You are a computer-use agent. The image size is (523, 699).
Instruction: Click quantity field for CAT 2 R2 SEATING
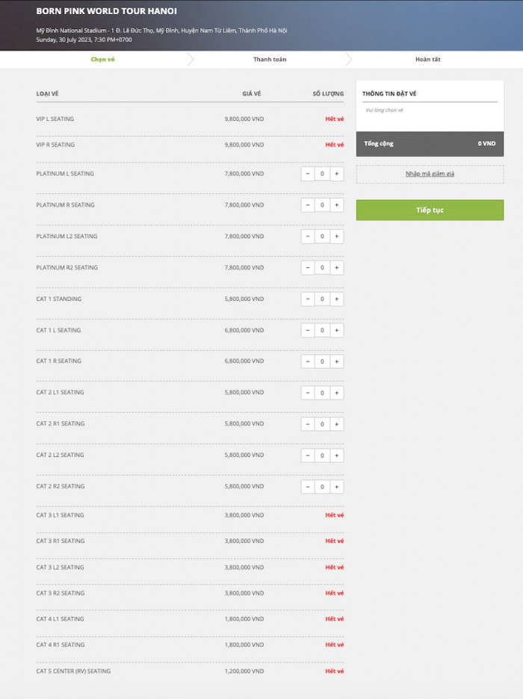(x=322, y=487)
